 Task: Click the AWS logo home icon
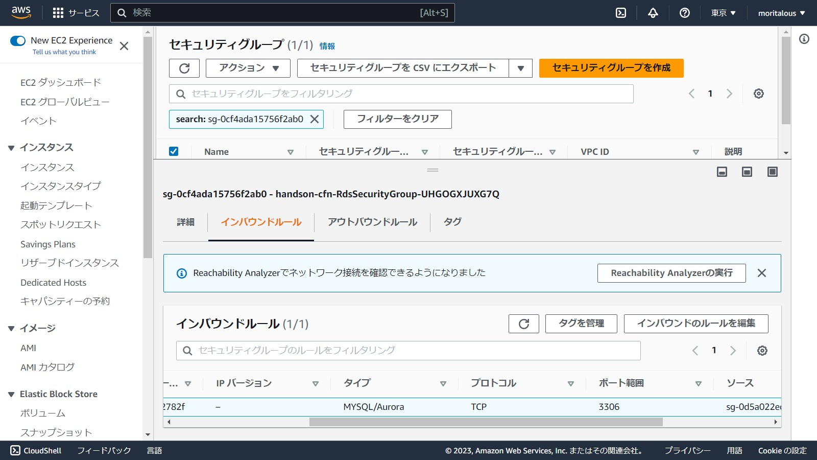click(21, 12)
